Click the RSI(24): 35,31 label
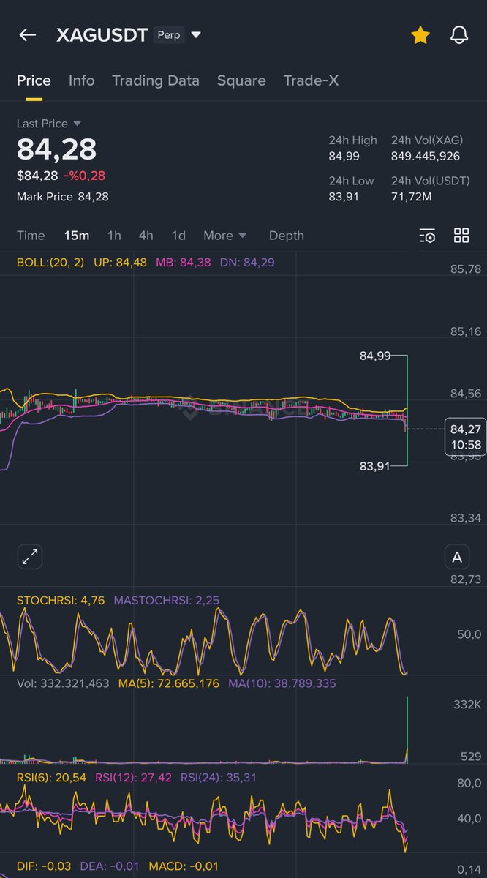The width and height of the screenshot is (487, 878). click(219, 777)
